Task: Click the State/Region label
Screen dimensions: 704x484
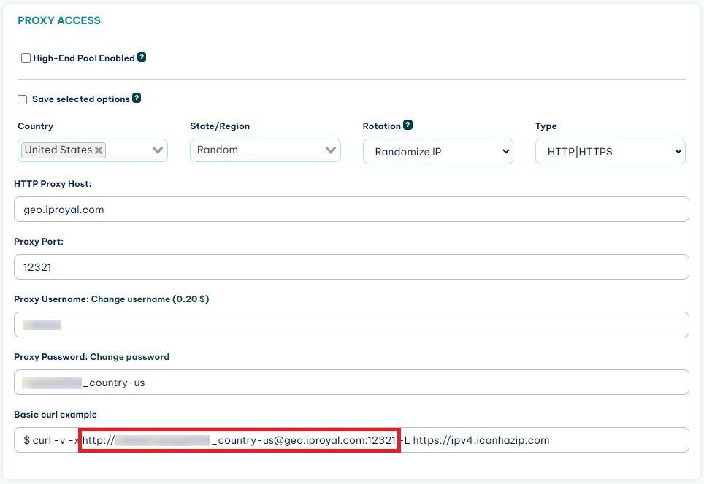Action: point(220,126)
